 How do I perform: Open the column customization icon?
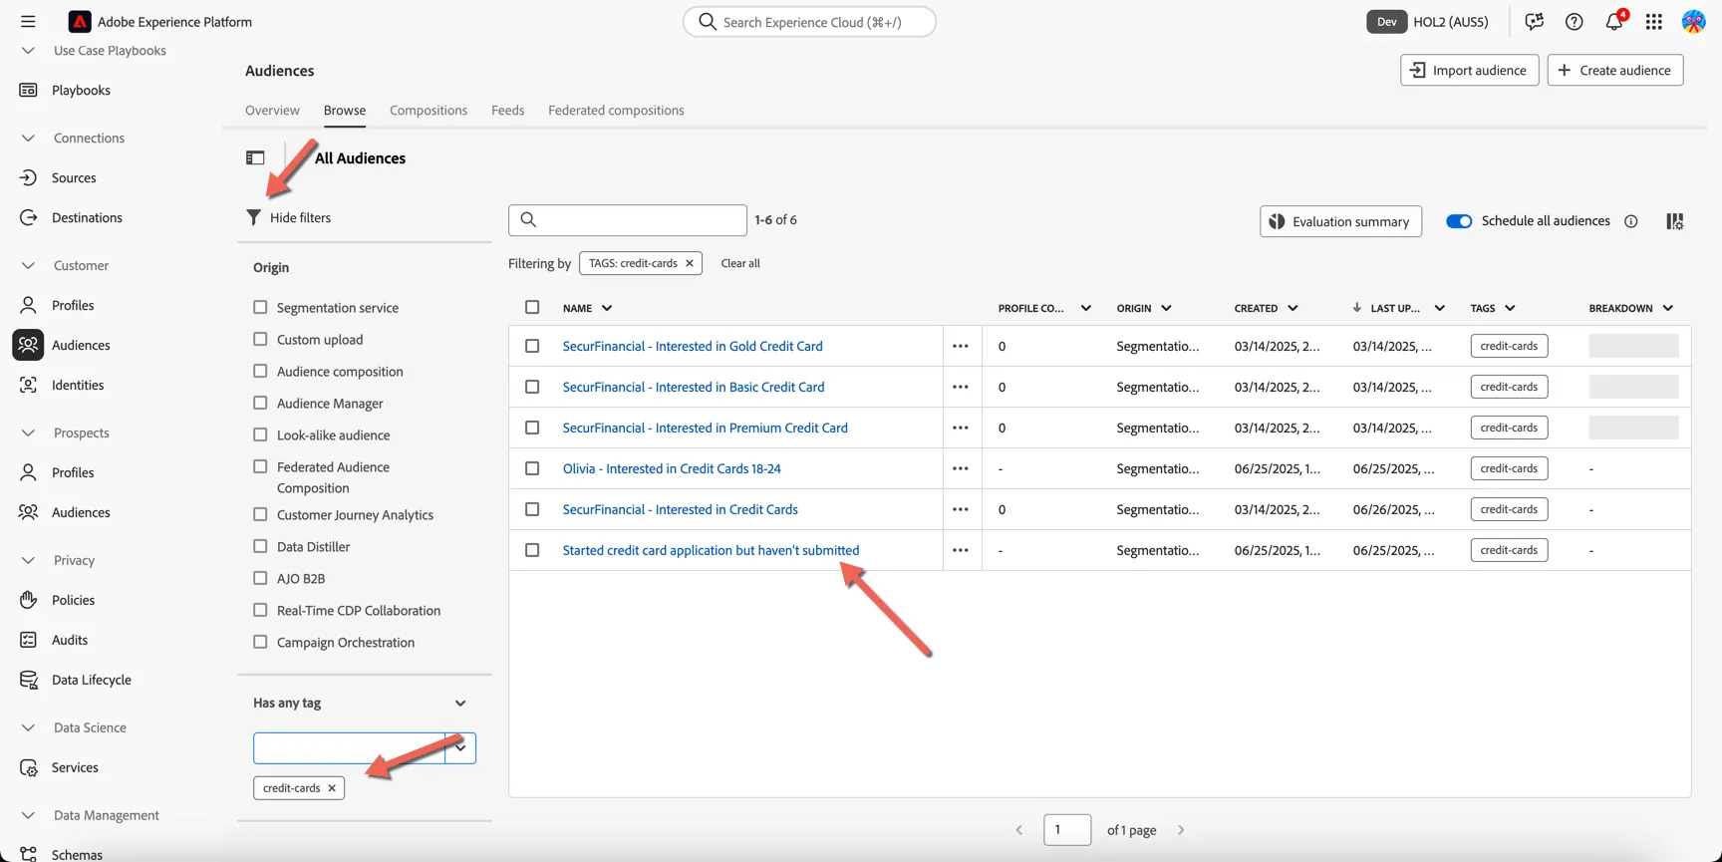click(1675, 221)
